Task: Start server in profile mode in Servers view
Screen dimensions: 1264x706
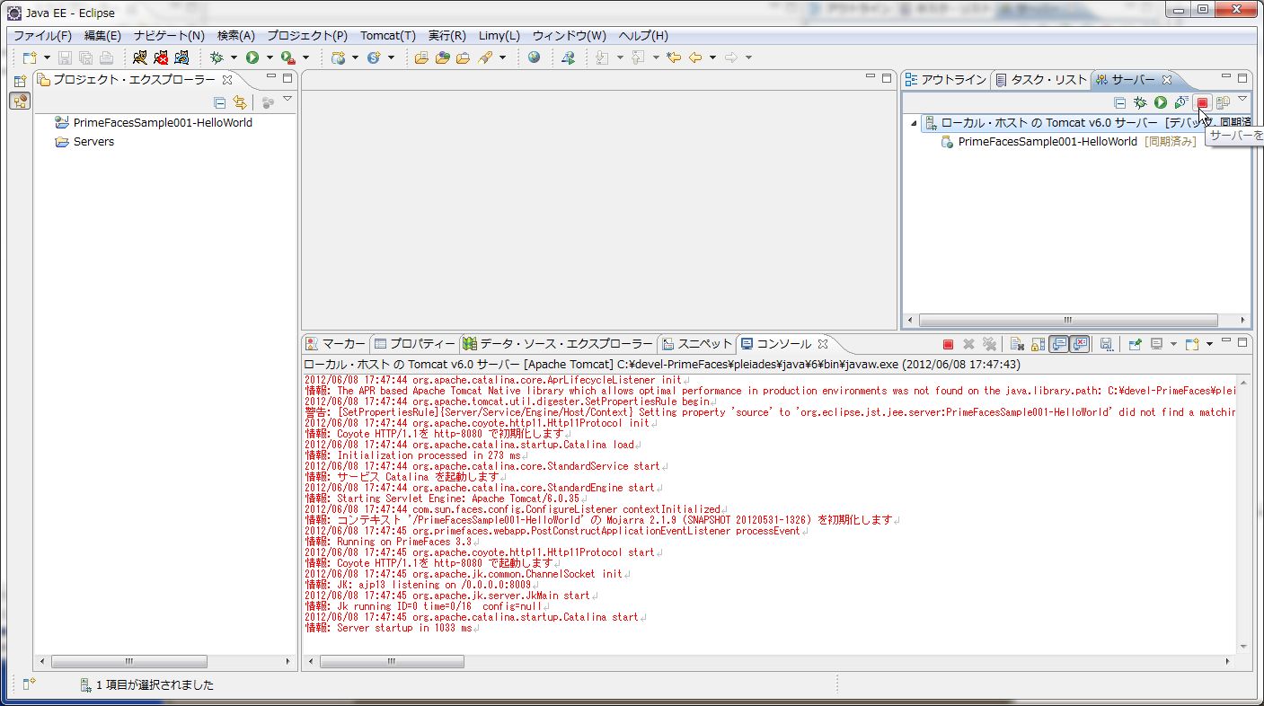Action: pyautogui.click(x=1181, y=103)
